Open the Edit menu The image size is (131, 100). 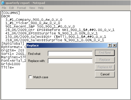[12, 8]
